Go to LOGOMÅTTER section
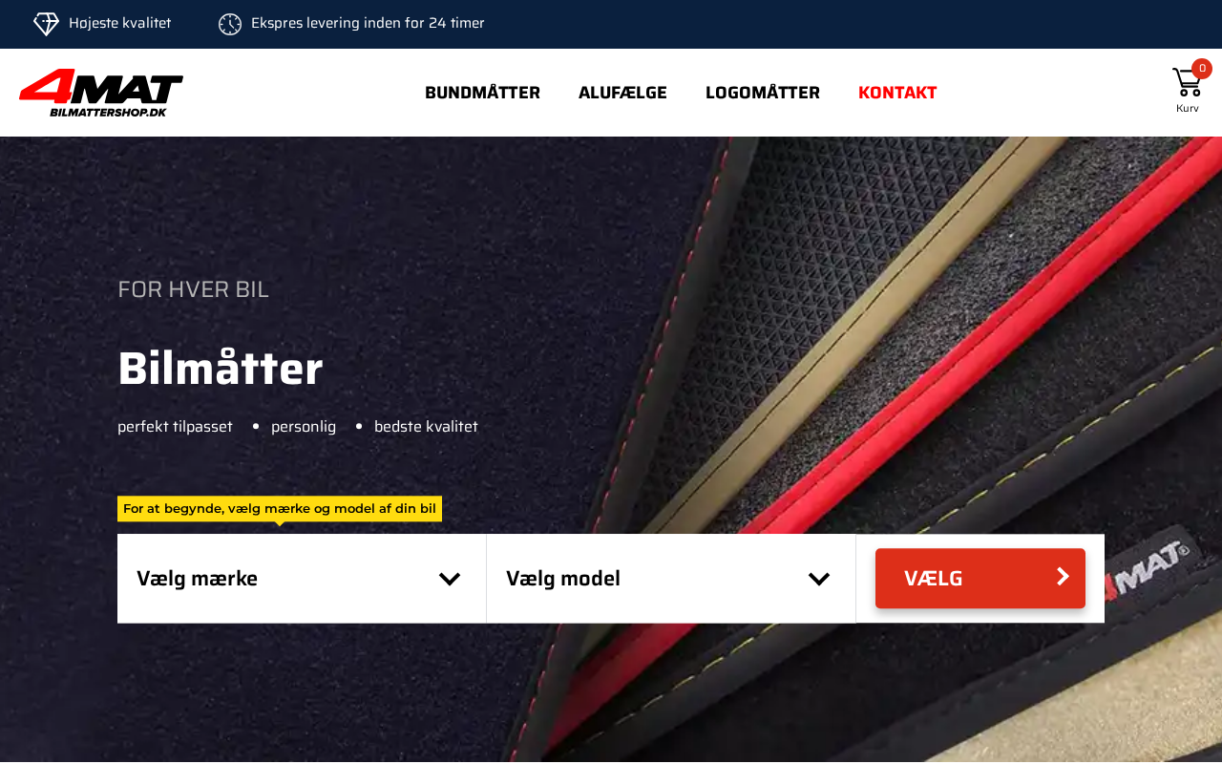 pos(763,93)
